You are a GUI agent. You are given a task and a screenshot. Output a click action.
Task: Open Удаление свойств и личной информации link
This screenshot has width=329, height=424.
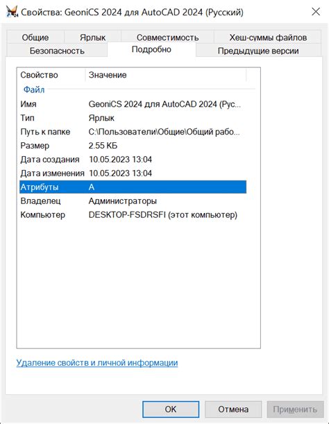[x=97, y=363]
